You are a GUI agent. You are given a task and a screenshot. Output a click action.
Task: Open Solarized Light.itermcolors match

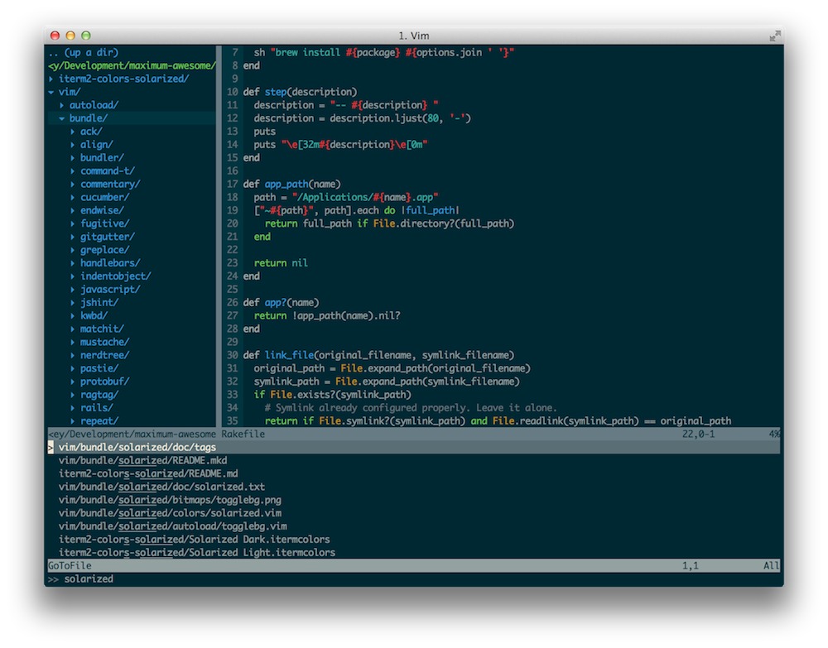[x=196, y=553]
